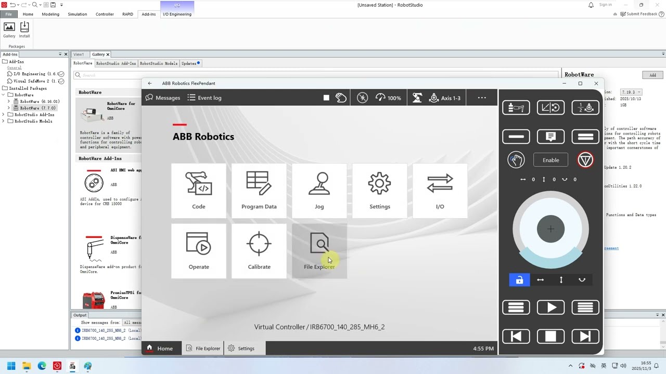Expand RobotStudio Add-Ins tree folder

click(x=4, y=114)
